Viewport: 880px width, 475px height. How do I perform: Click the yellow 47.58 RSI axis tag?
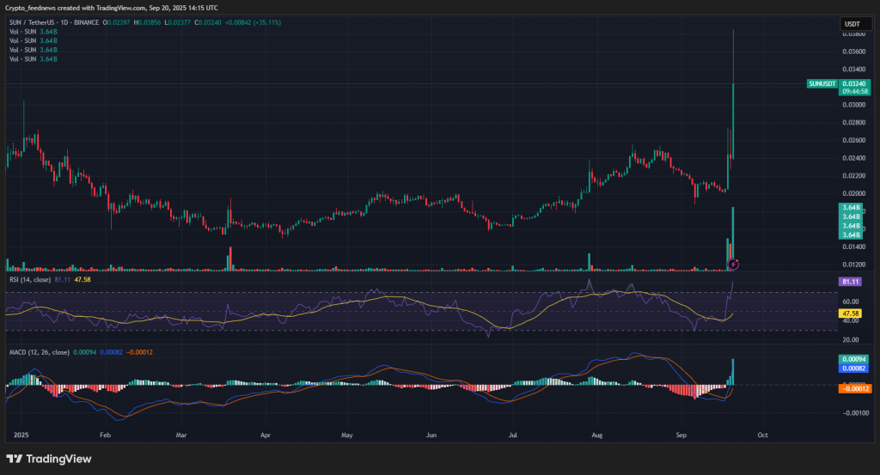850,314
